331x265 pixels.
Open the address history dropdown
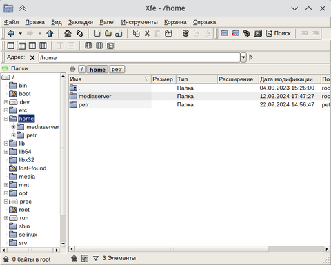(x=243, y=57)
